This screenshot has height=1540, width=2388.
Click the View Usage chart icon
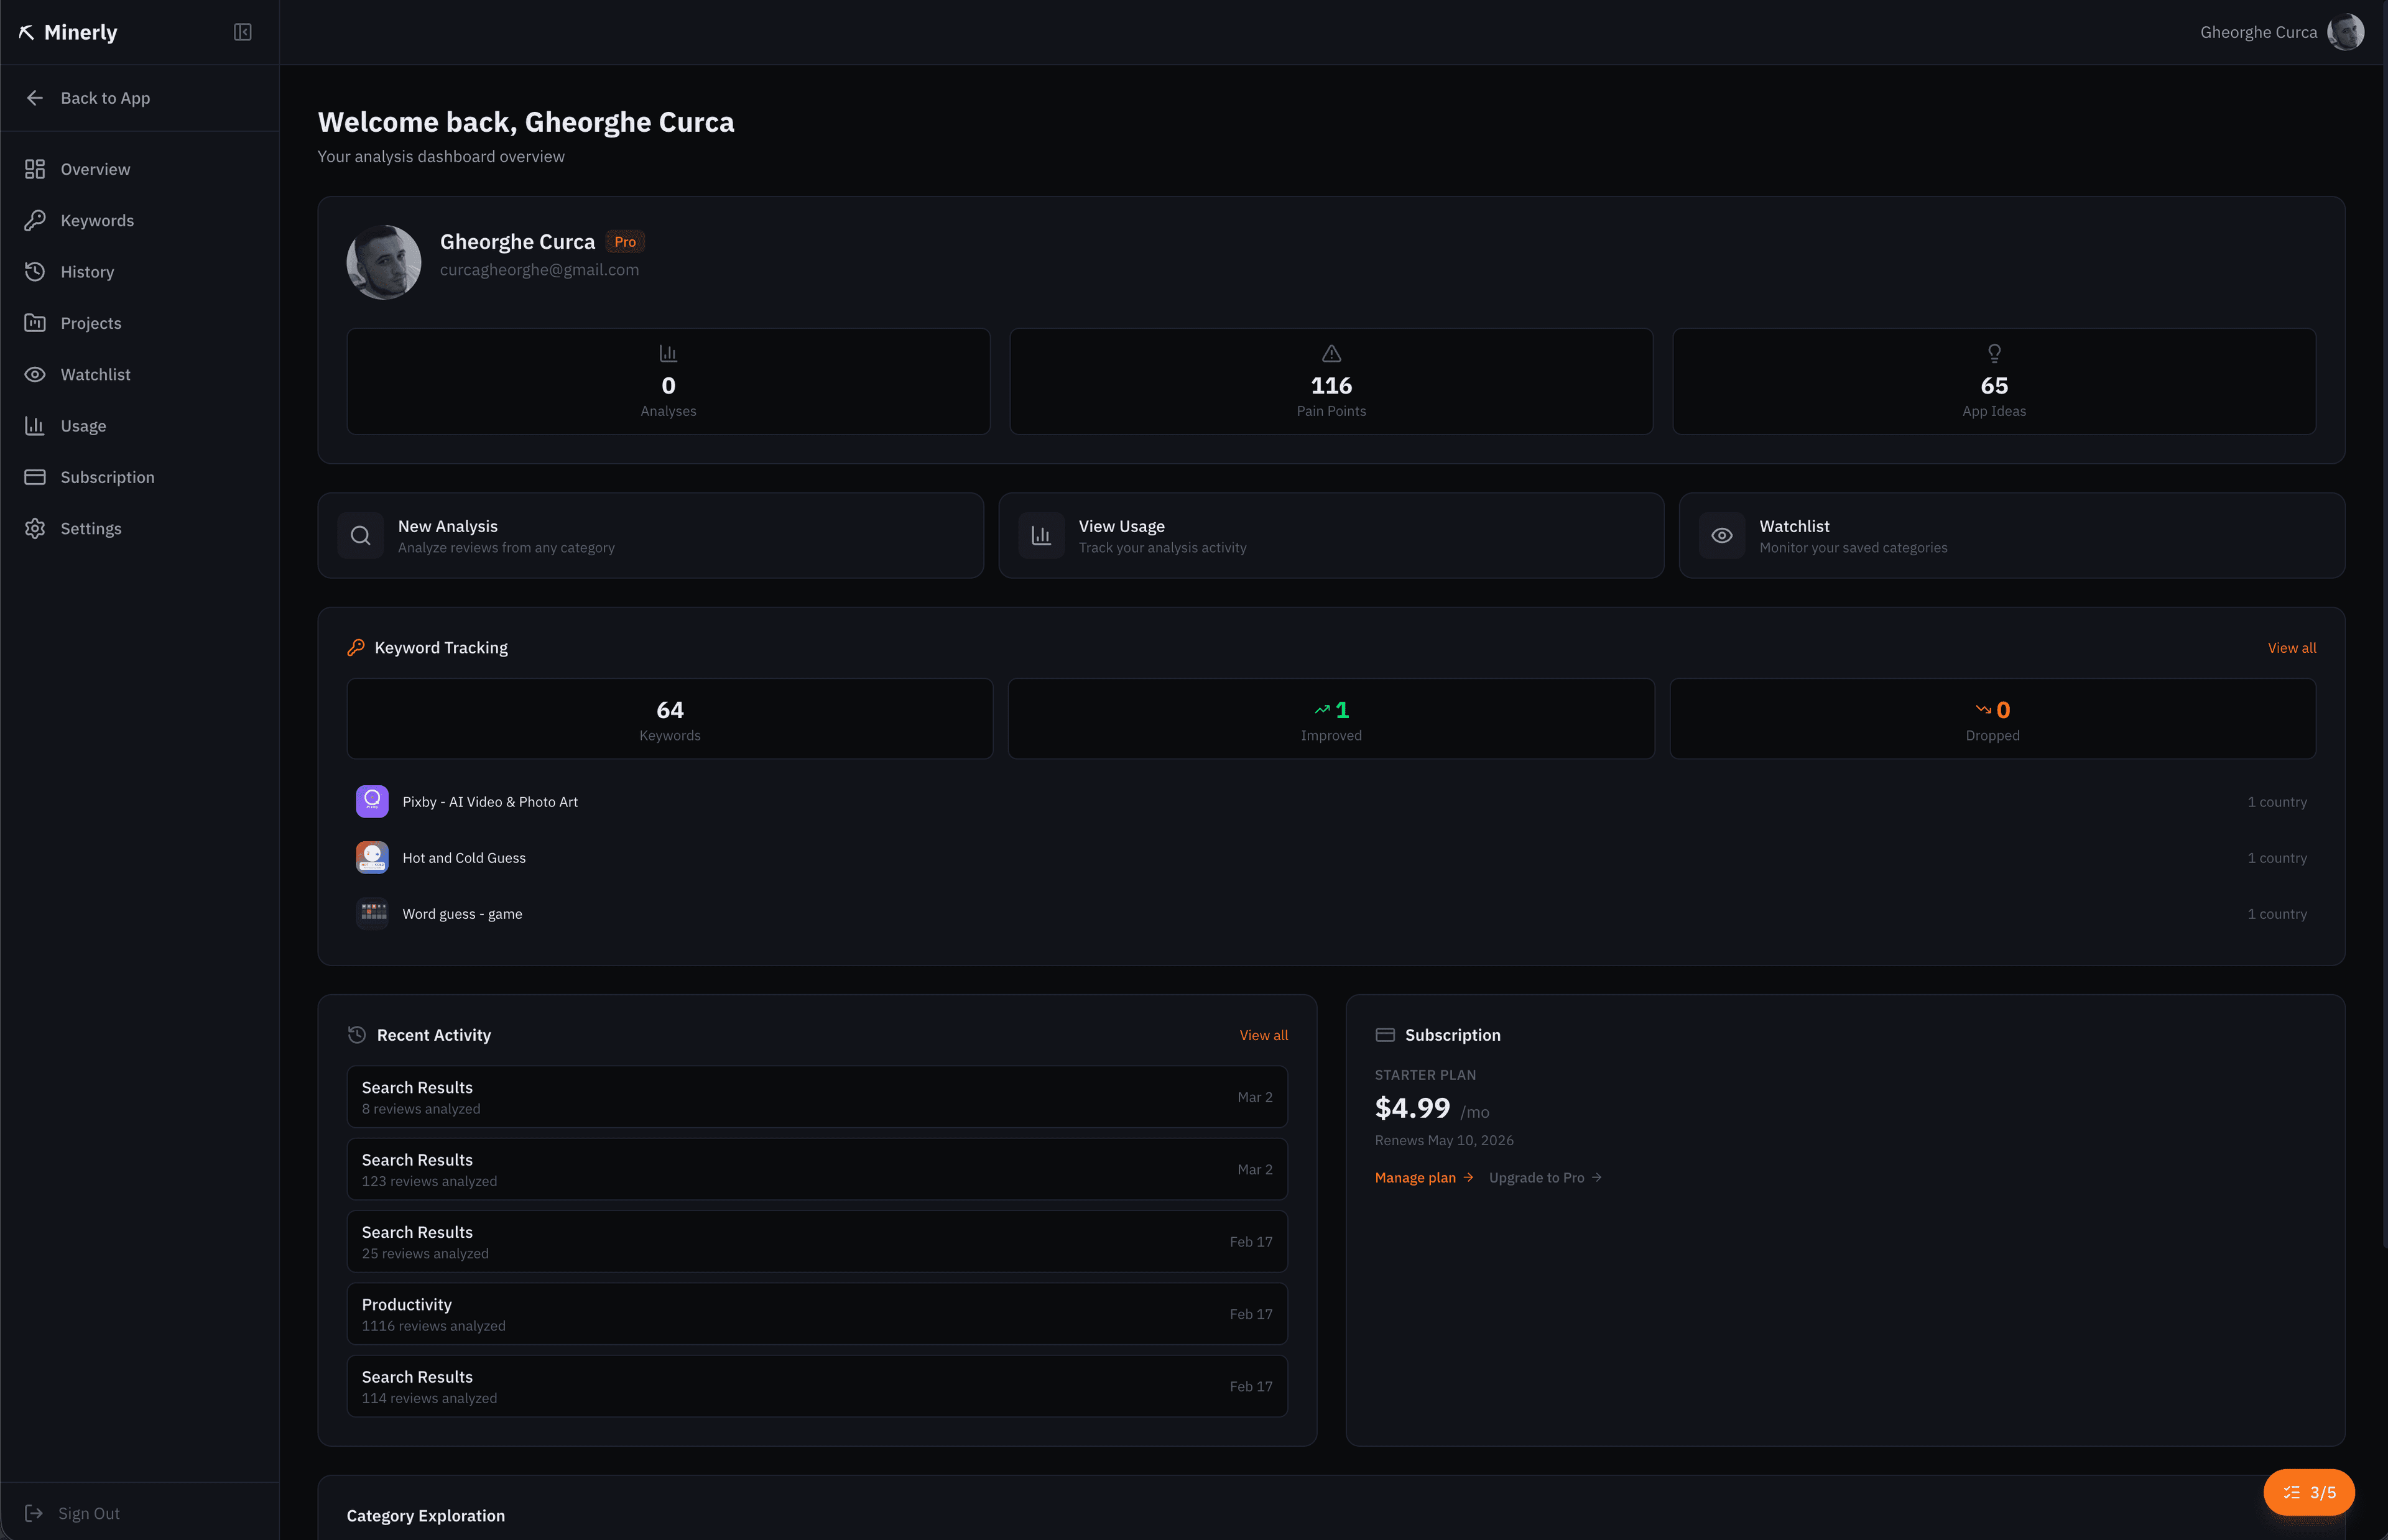1041,536
